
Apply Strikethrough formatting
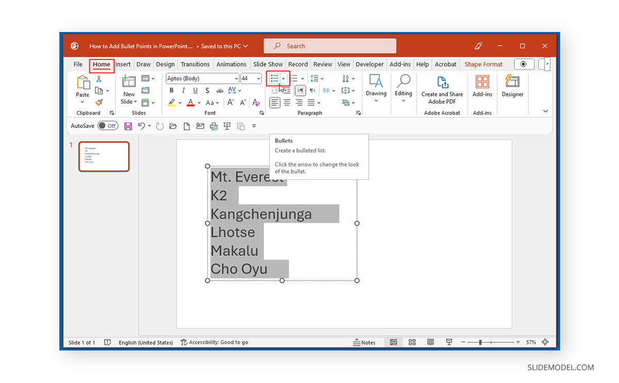click(220, 91)
